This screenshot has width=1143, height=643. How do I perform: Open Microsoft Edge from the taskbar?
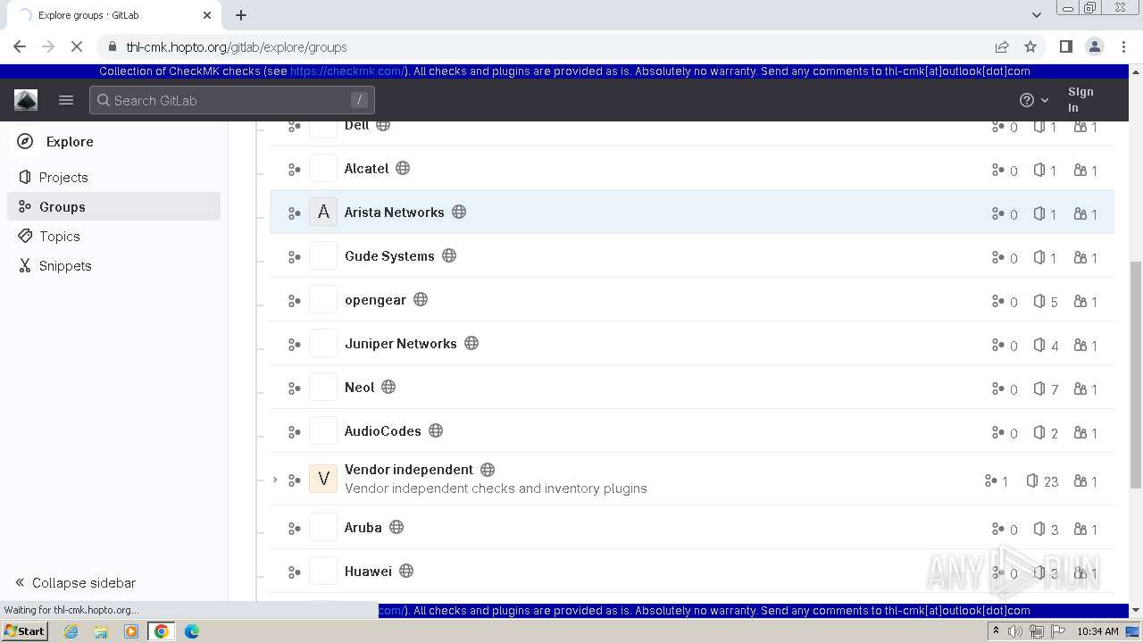pyautogui.click(x=192, y=631)
